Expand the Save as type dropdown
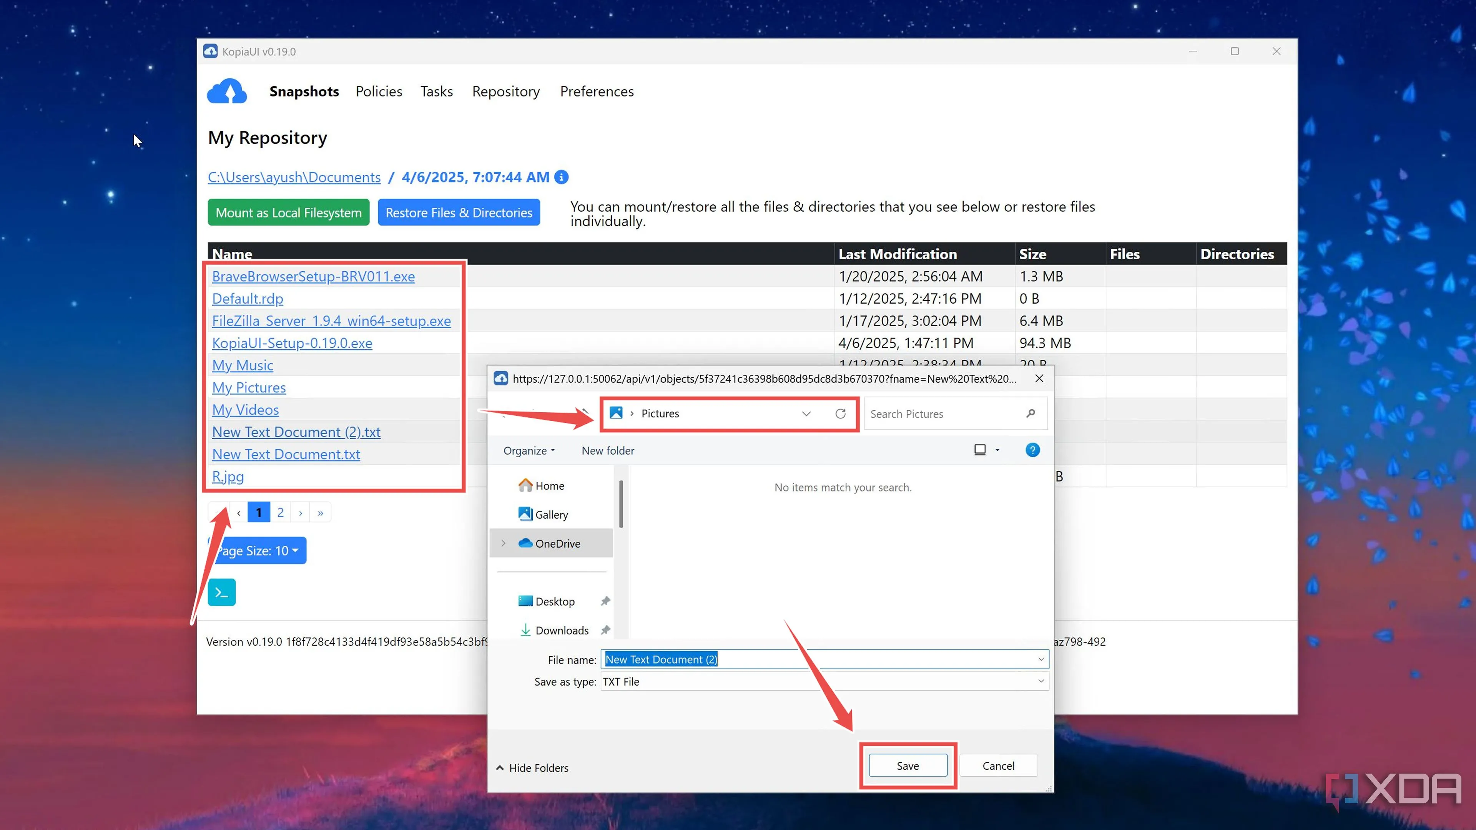 1041,682
